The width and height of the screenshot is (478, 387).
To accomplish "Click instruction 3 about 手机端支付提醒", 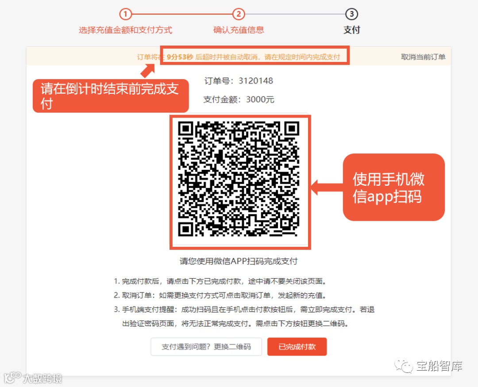I will pyautogui.click(x=244, y=316).
